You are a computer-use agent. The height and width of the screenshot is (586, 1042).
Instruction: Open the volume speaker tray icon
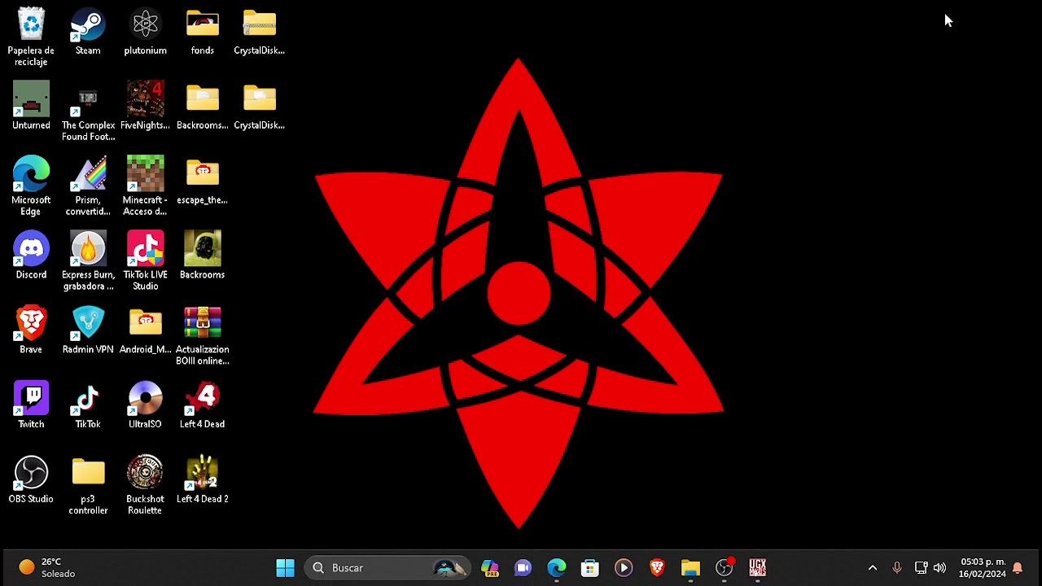[940, 568]
